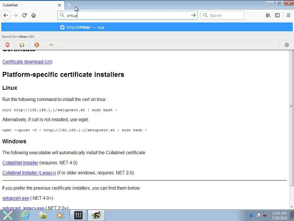Click 'Run the following command' paragraph
Screen dimensions: 294x221
tap(54, 99)
